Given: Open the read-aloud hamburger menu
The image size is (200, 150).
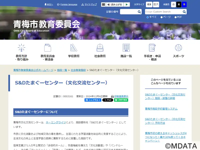Looking at the screenshot, I should (x=103, y=4).
